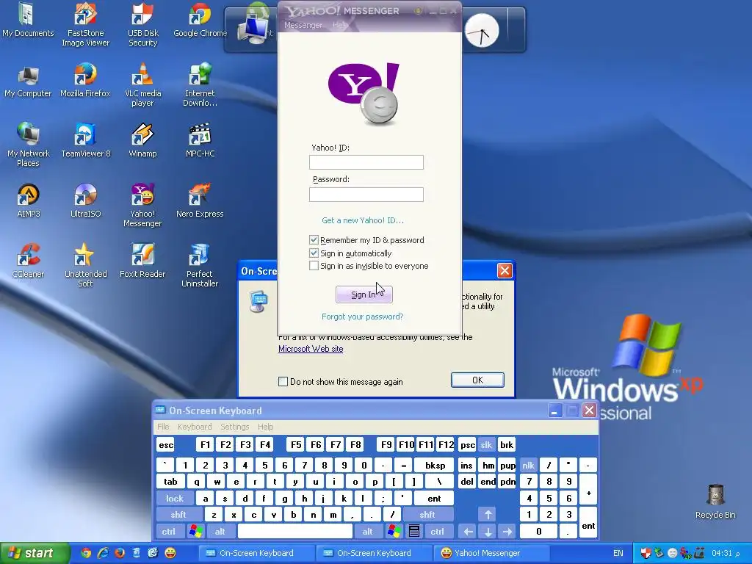
Task: Click Chrome icon in quick launch bar
Action: (x=86, y=553)
